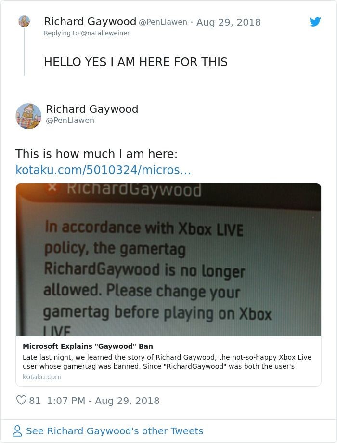Click the Twitter bird logo icon
The image size is (337, 443).
pos(315,22)
